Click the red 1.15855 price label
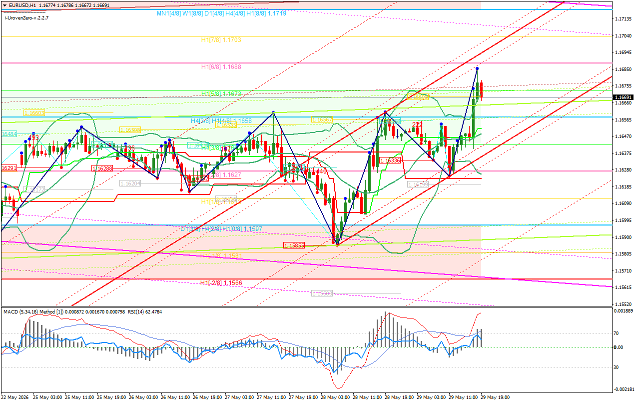The width and height of the screenshot is (635, 403). point(294,245)
